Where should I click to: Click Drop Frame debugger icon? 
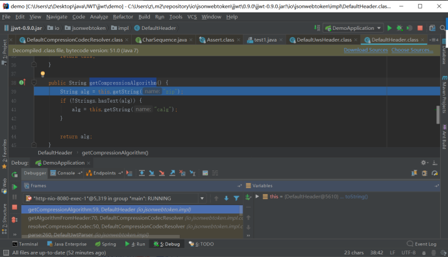pos(182,173)
